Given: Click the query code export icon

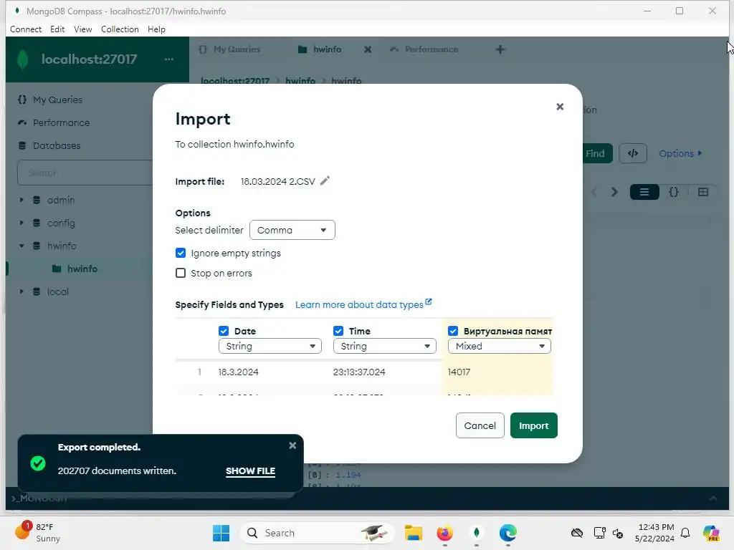Looking at the screenshot, I should click(633, 153).
